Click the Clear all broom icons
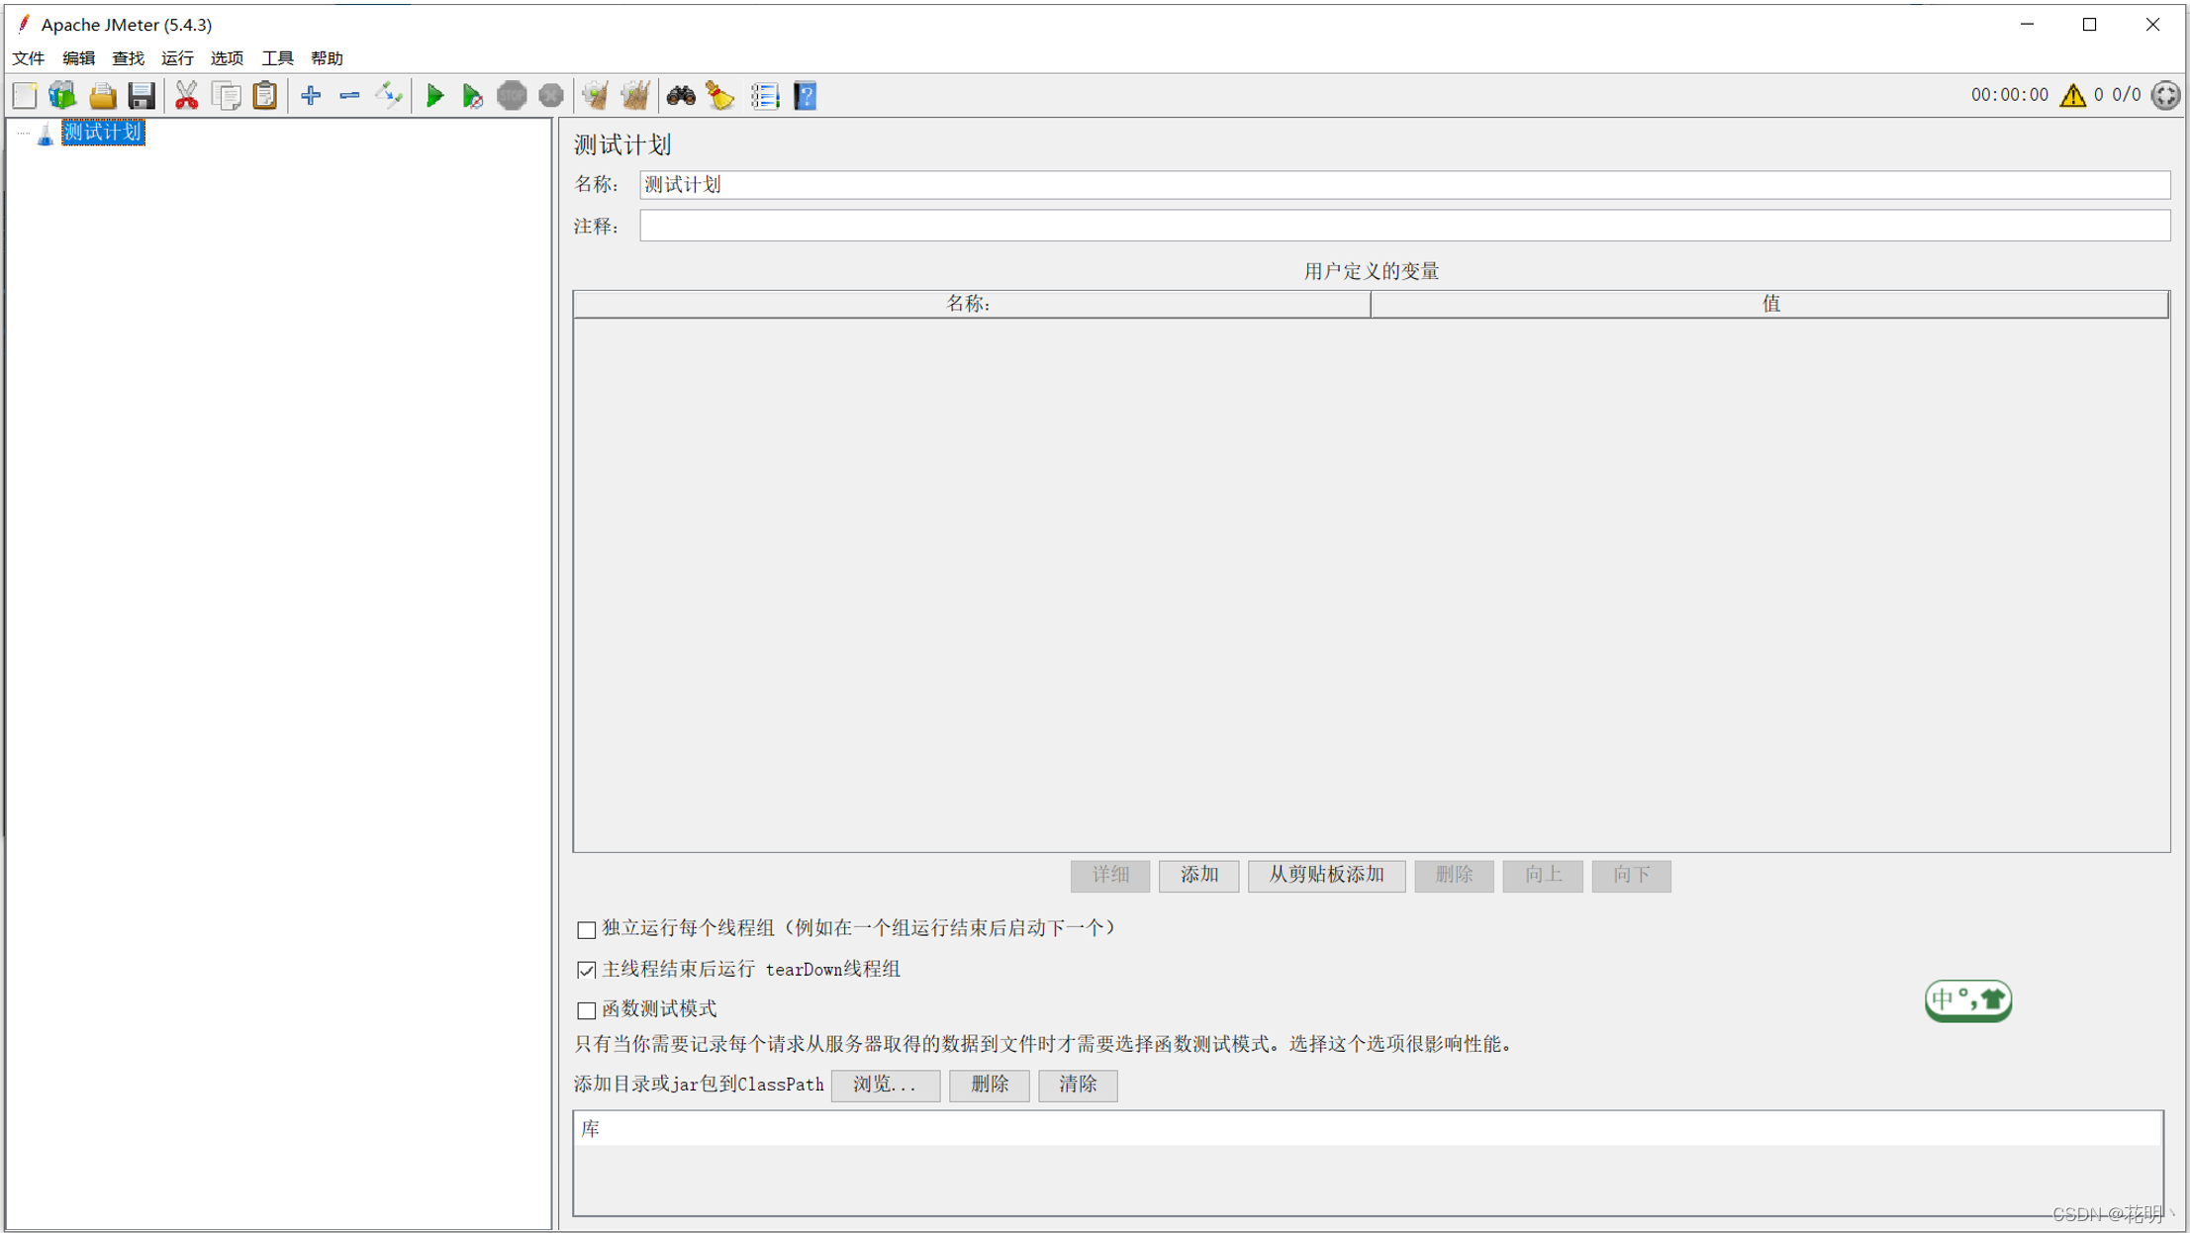This screenshot has width=2190, height=1233. (x=634, y=96)
